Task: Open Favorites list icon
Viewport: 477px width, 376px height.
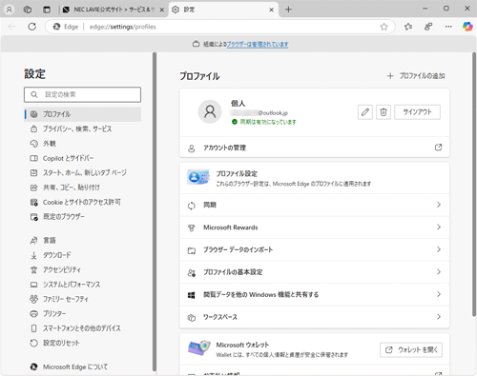Action: point(408,27)
